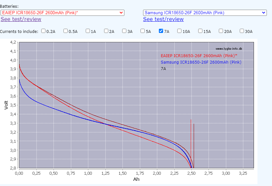
Task: Click the "2,00" value on Ah axis
Action: tap(157, 173)
